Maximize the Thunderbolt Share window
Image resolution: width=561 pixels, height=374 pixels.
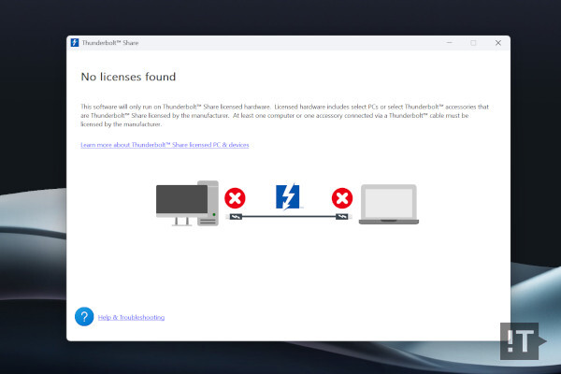coord(473,43)
